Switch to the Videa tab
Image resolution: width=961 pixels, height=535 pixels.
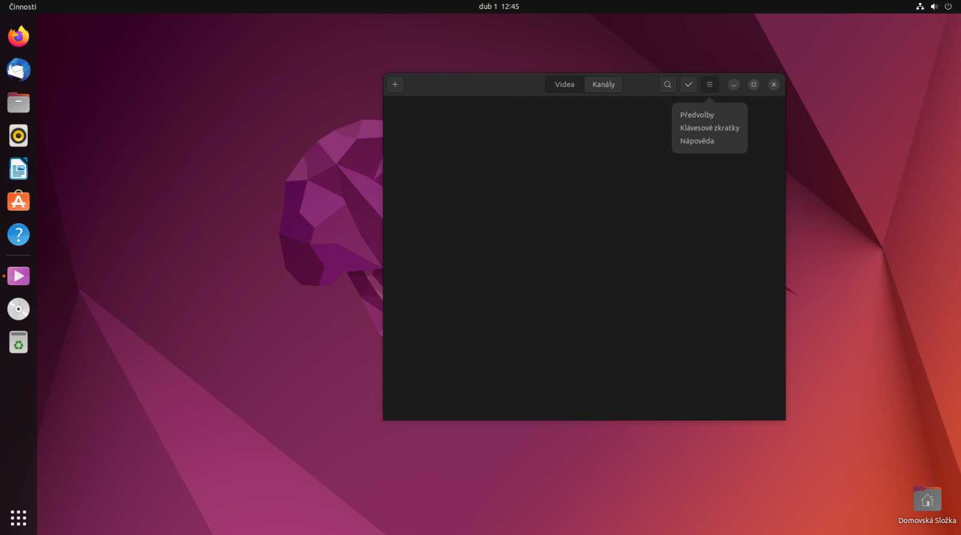click(565, 85)
